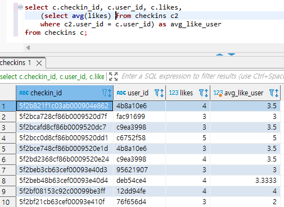Close the checkins 1 result tab
Viewport: 284px width, 207px height.
(x=39, y=63)
